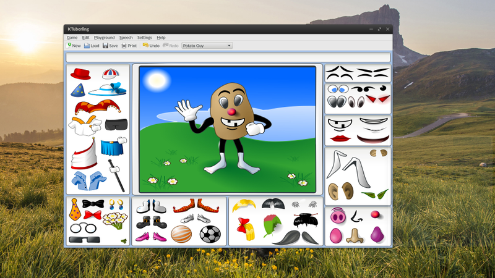Viewport: 495px width, 278px height.
Task: Click the potato character on the playground
Action: click(231, 111)
